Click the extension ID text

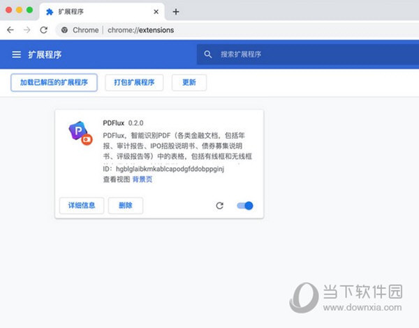click(163, 169)
